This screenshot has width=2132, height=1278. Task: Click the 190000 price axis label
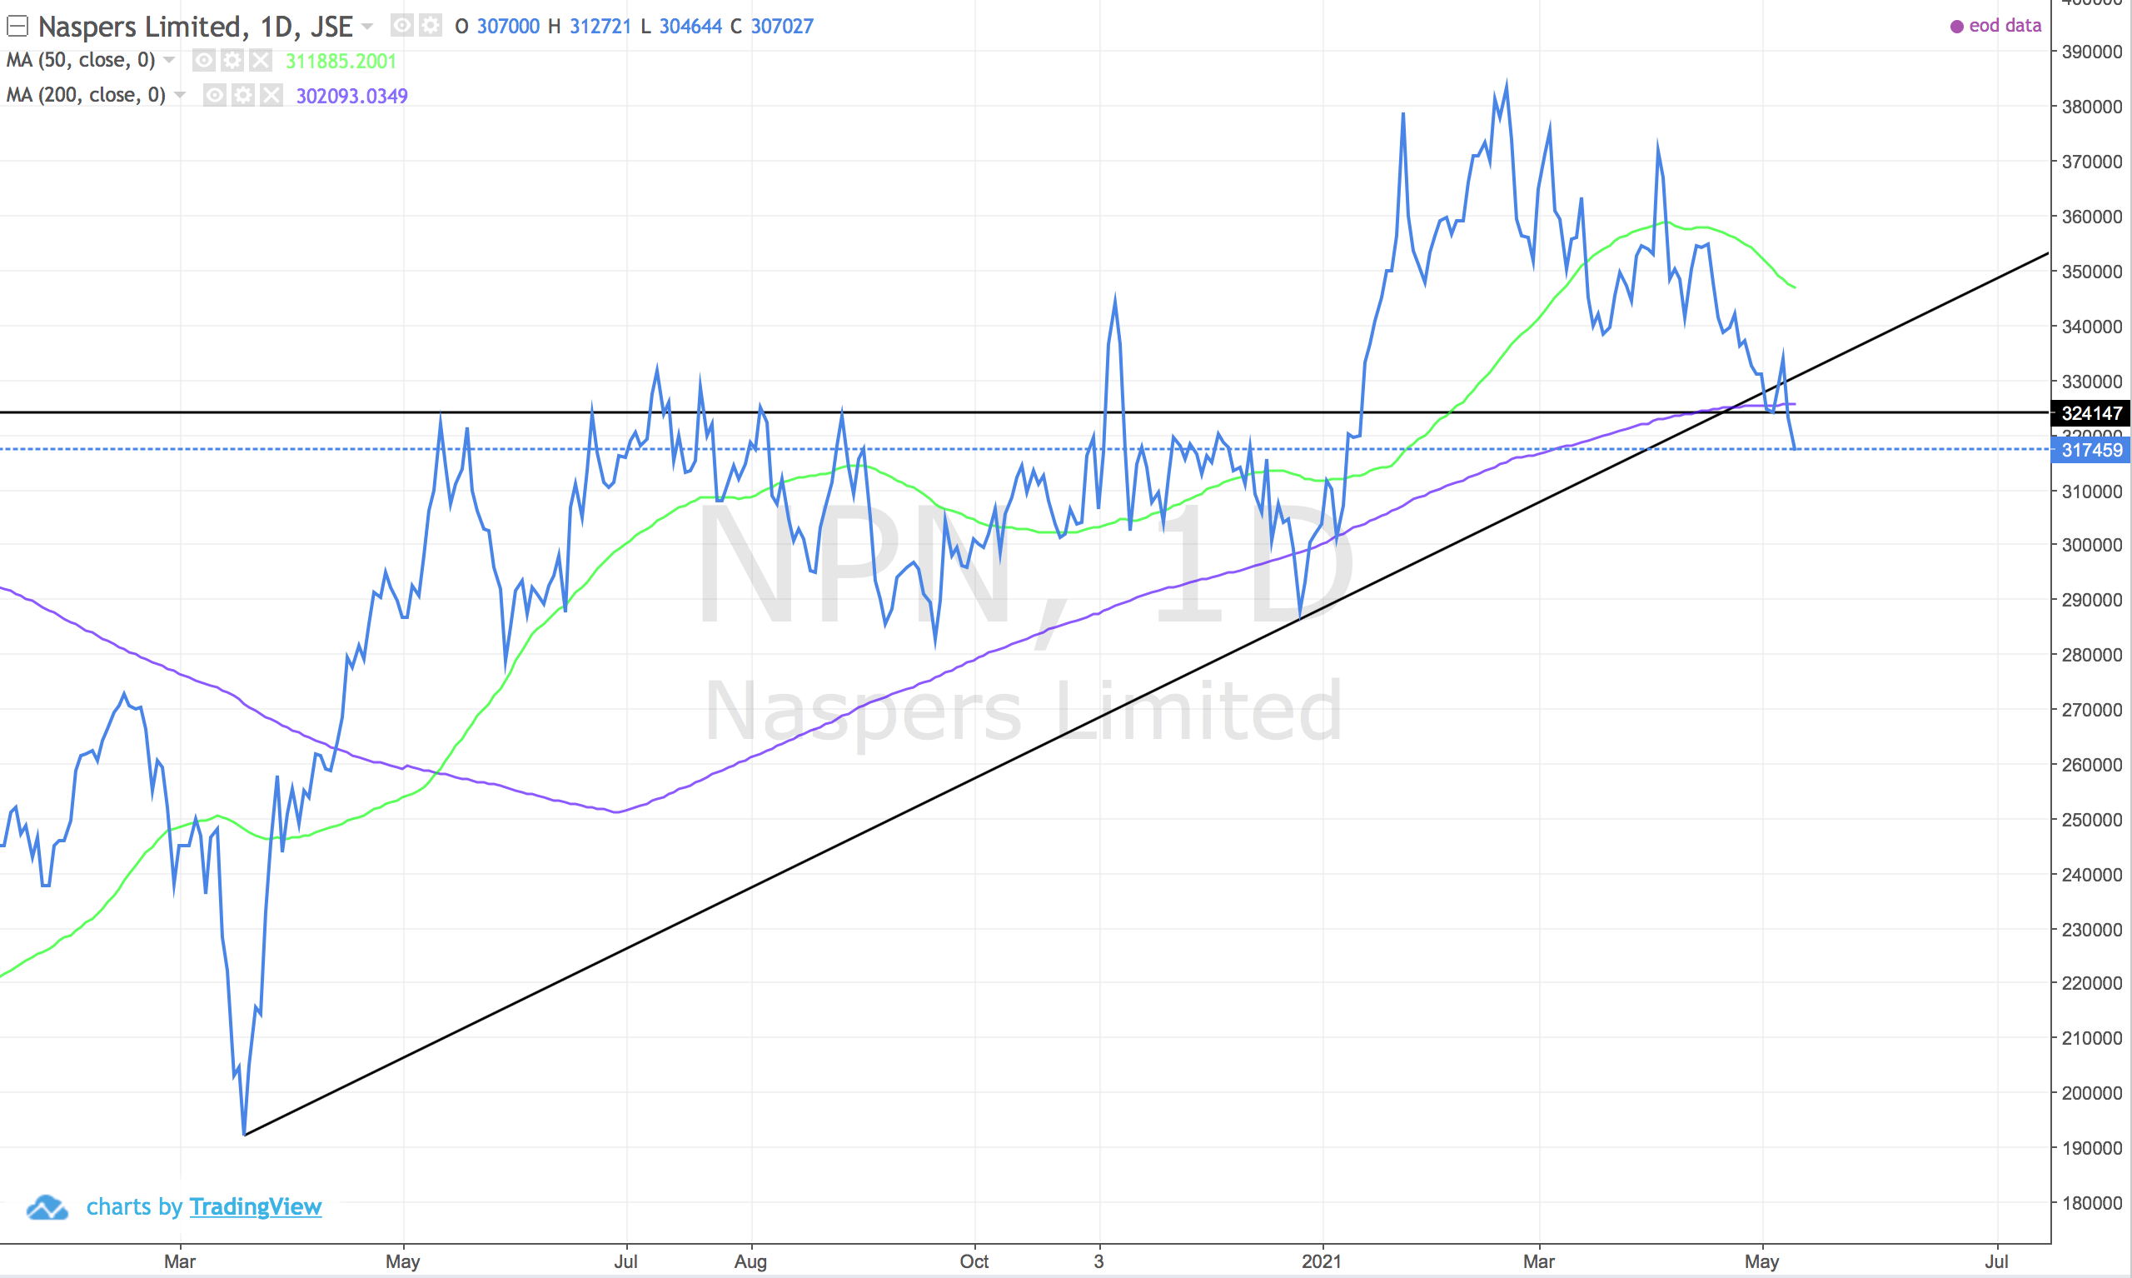pyautogui.click(x=2092, y=1148)
